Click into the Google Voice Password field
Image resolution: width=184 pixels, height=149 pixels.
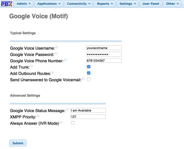click(x=104, y=54)
